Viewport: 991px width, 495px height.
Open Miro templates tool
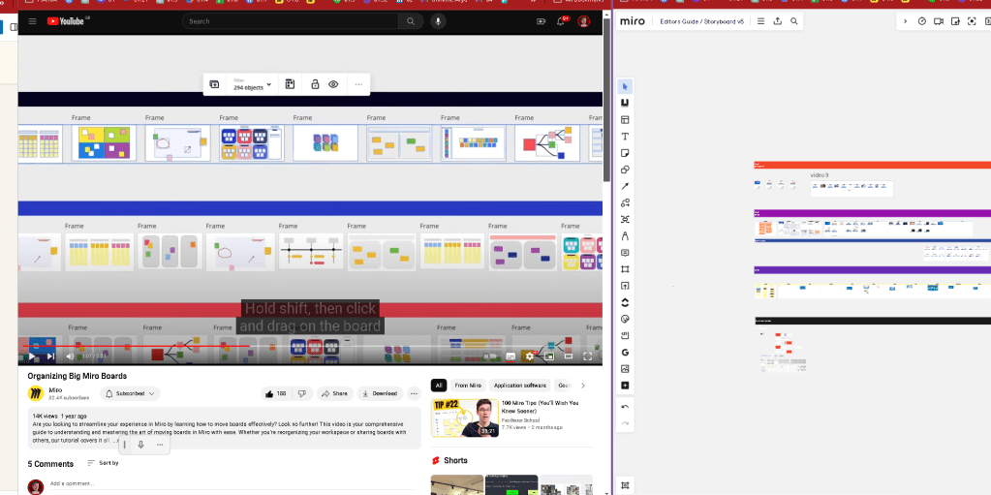pyautogui.click(x=625, y=119)
